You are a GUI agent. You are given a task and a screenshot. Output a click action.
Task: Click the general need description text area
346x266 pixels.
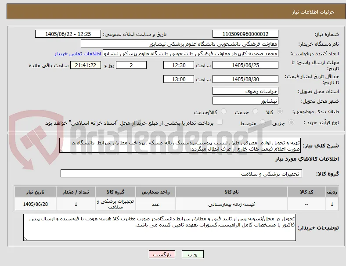[180, 145]
